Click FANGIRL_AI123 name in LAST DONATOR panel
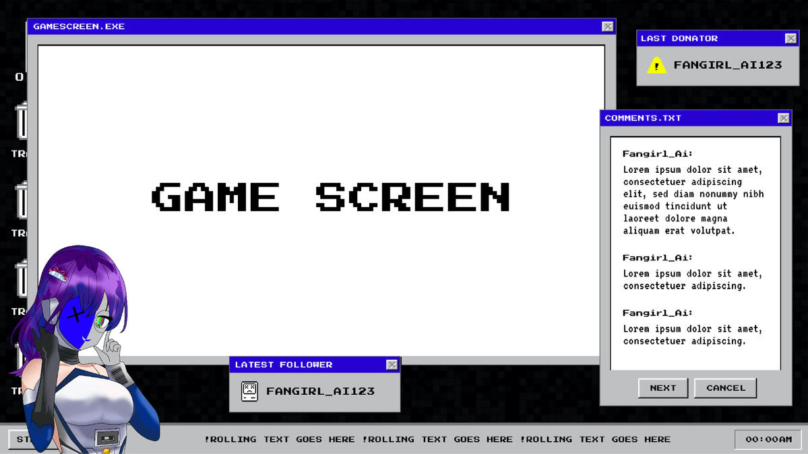 [x=728, y=65]
